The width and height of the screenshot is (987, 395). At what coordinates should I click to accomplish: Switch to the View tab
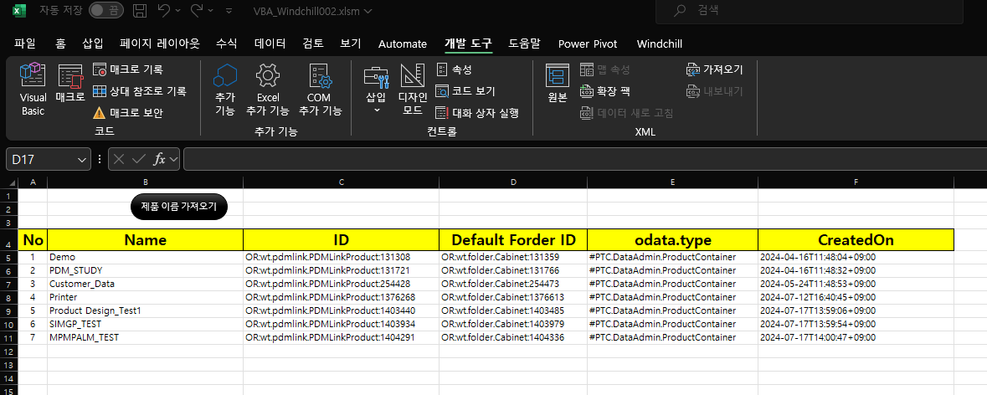(x=351, y=44)
